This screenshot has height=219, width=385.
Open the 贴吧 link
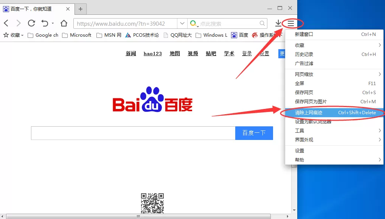(211, 53)
